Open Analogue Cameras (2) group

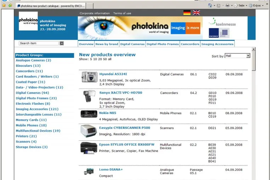[x=33, y=60]
